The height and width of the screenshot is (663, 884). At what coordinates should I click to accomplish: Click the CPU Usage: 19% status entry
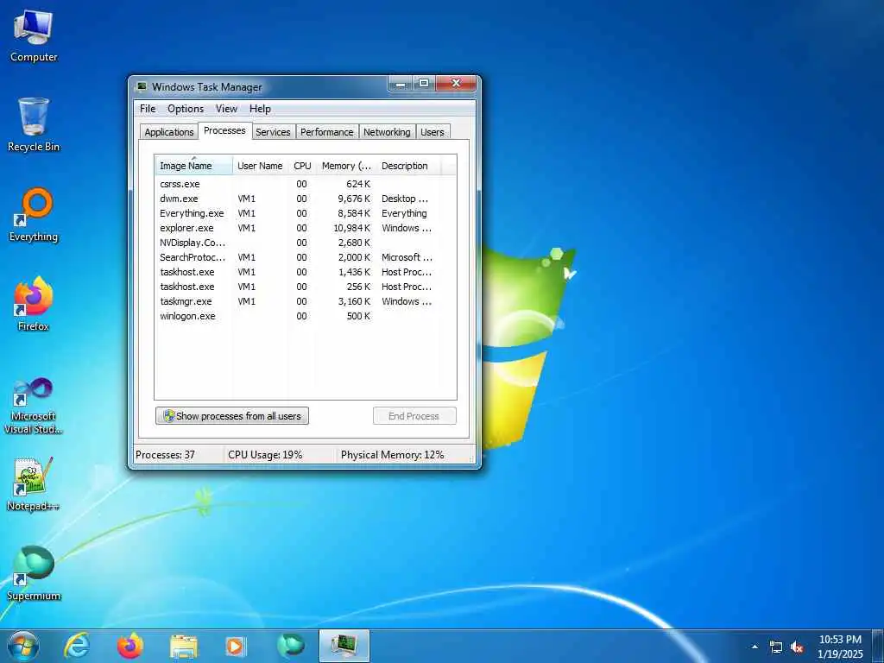tap(265, 454)
